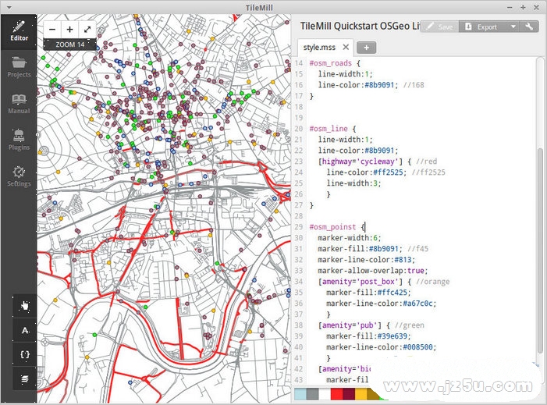Minimize the TileMill window
This screenshot has height=405, width=547.
[x=510, y=7]
